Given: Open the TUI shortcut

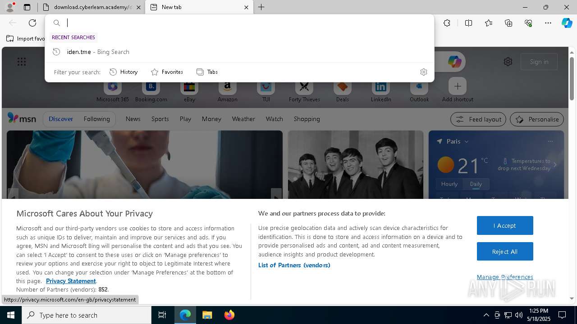Looking at the screenshot, I should point(266,91).
